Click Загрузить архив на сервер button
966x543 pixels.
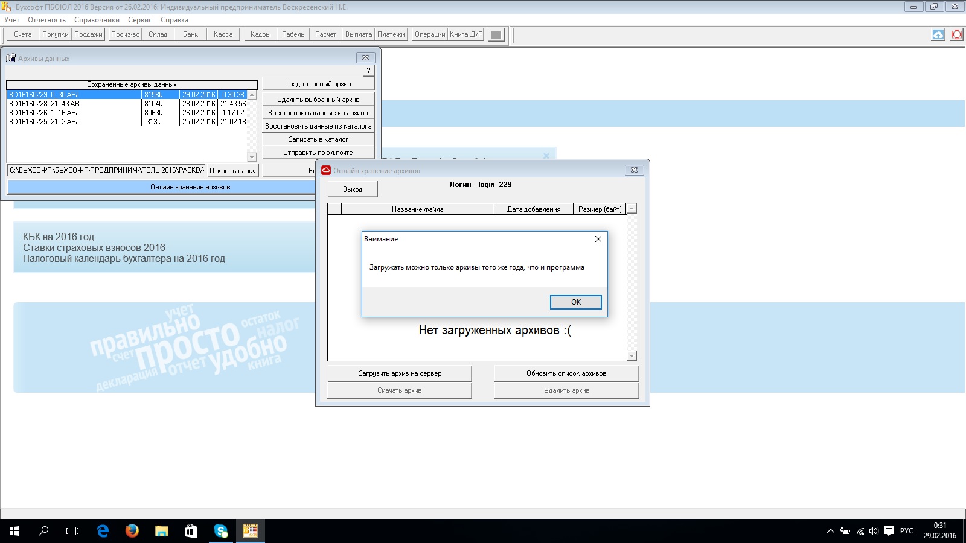[x=399, y=373]
